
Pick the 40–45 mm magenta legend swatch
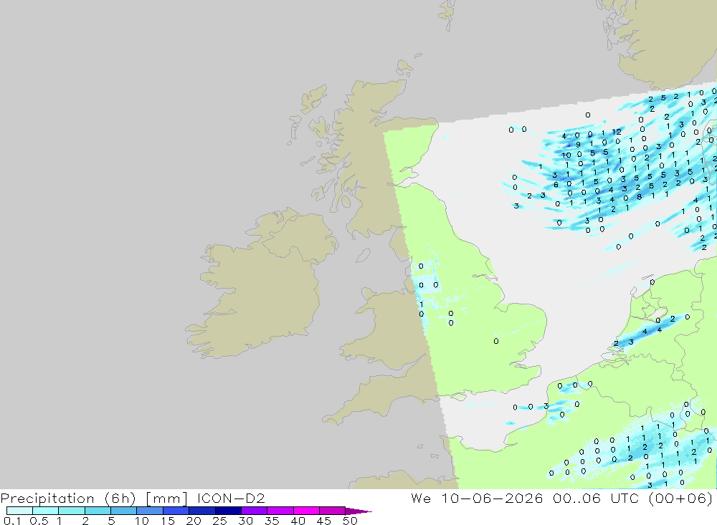pyautogui.click(x=306, y=511)
